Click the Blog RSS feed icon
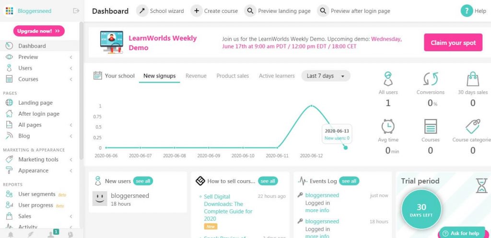The width and height of the screenshot is (491, 238). tap(10, 136)
